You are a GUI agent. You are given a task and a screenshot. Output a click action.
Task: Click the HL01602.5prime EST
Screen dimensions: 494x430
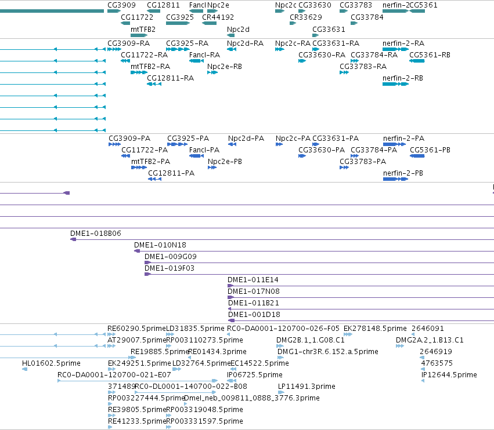tap(25, 369)
